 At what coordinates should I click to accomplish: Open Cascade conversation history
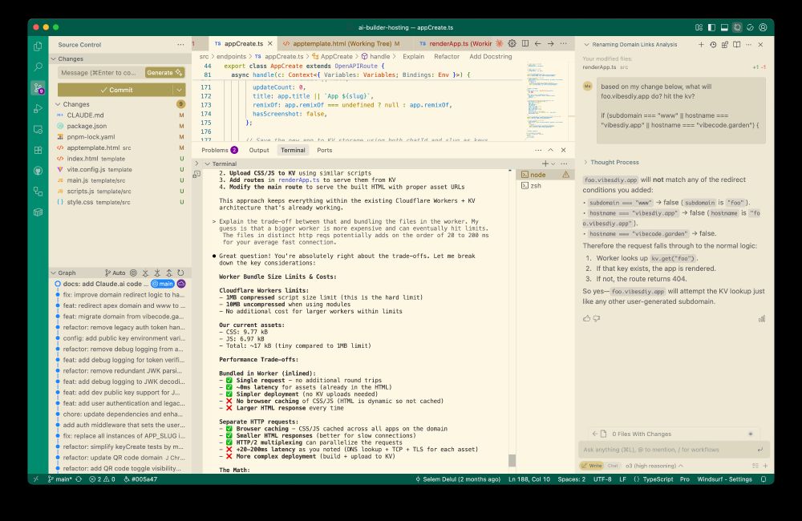713,44
